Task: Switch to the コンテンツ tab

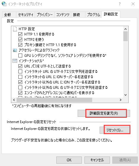Action: click(x=63, y=14)
